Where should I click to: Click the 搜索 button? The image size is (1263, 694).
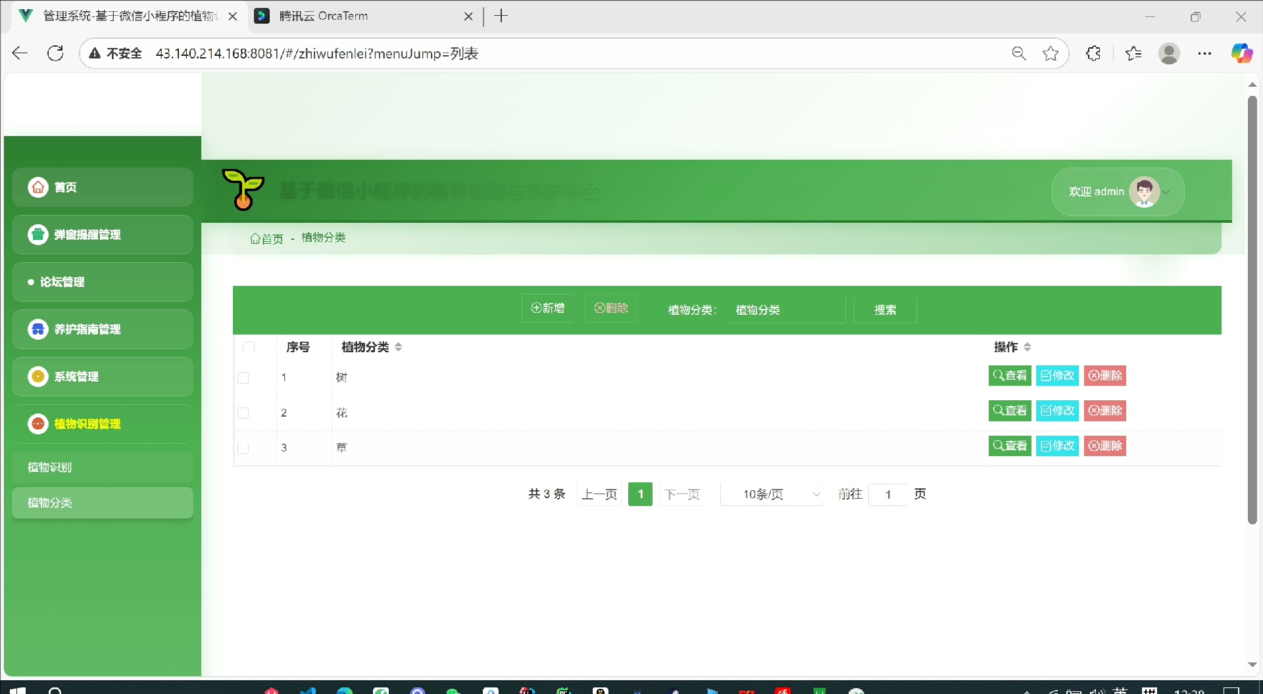(x=885, y=310)
